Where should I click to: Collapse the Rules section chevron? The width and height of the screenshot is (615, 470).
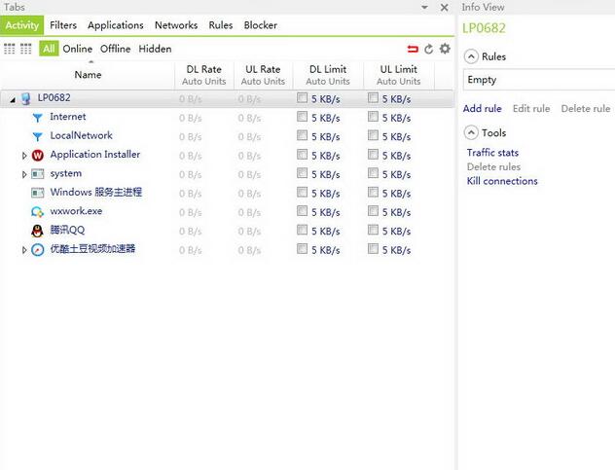(471, 56)
